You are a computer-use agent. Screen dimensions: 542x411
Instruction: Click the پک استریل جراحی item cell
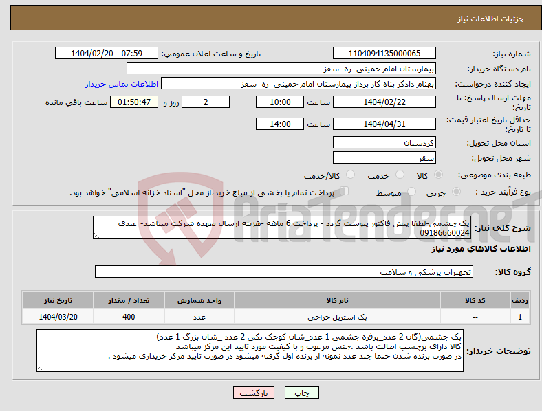tap(337, 317)
